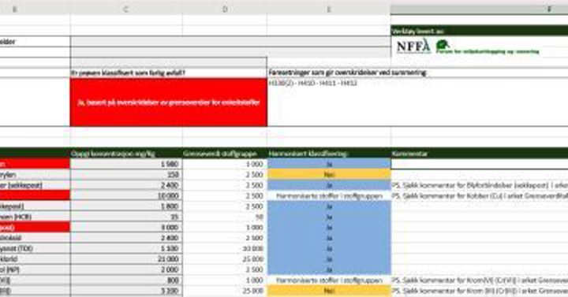
Task: Click the Kommentar column header cell
Action: (x=480, y=154)
